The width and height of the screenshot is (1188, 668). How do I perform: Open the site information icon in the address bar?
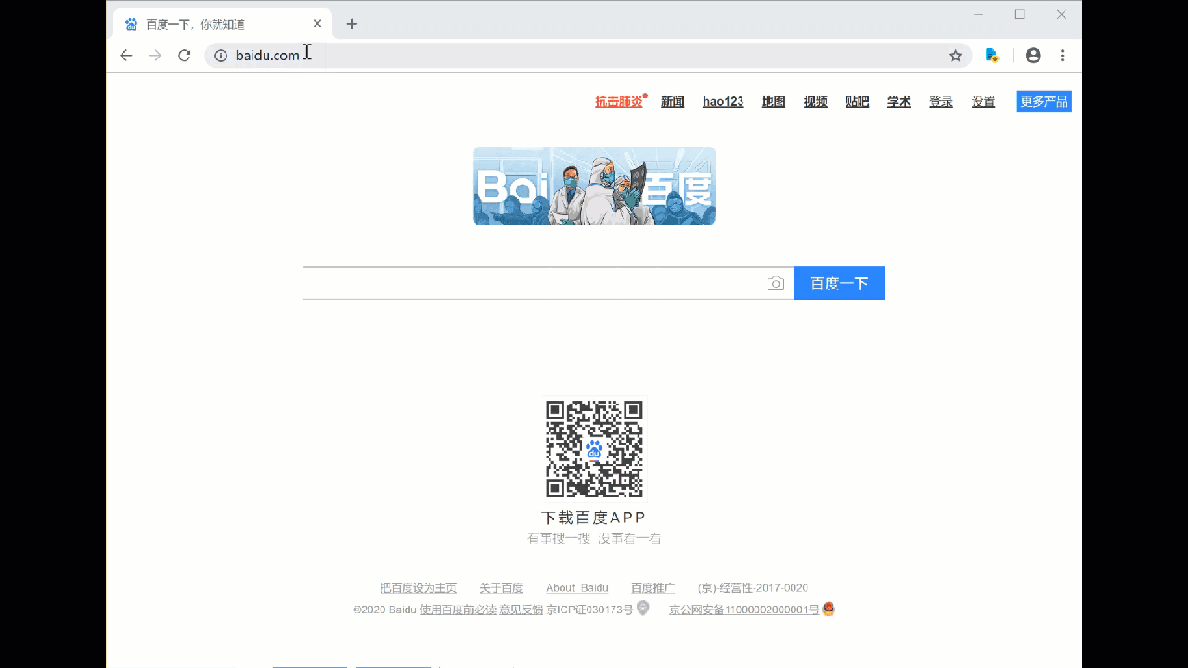pos(221,56)
